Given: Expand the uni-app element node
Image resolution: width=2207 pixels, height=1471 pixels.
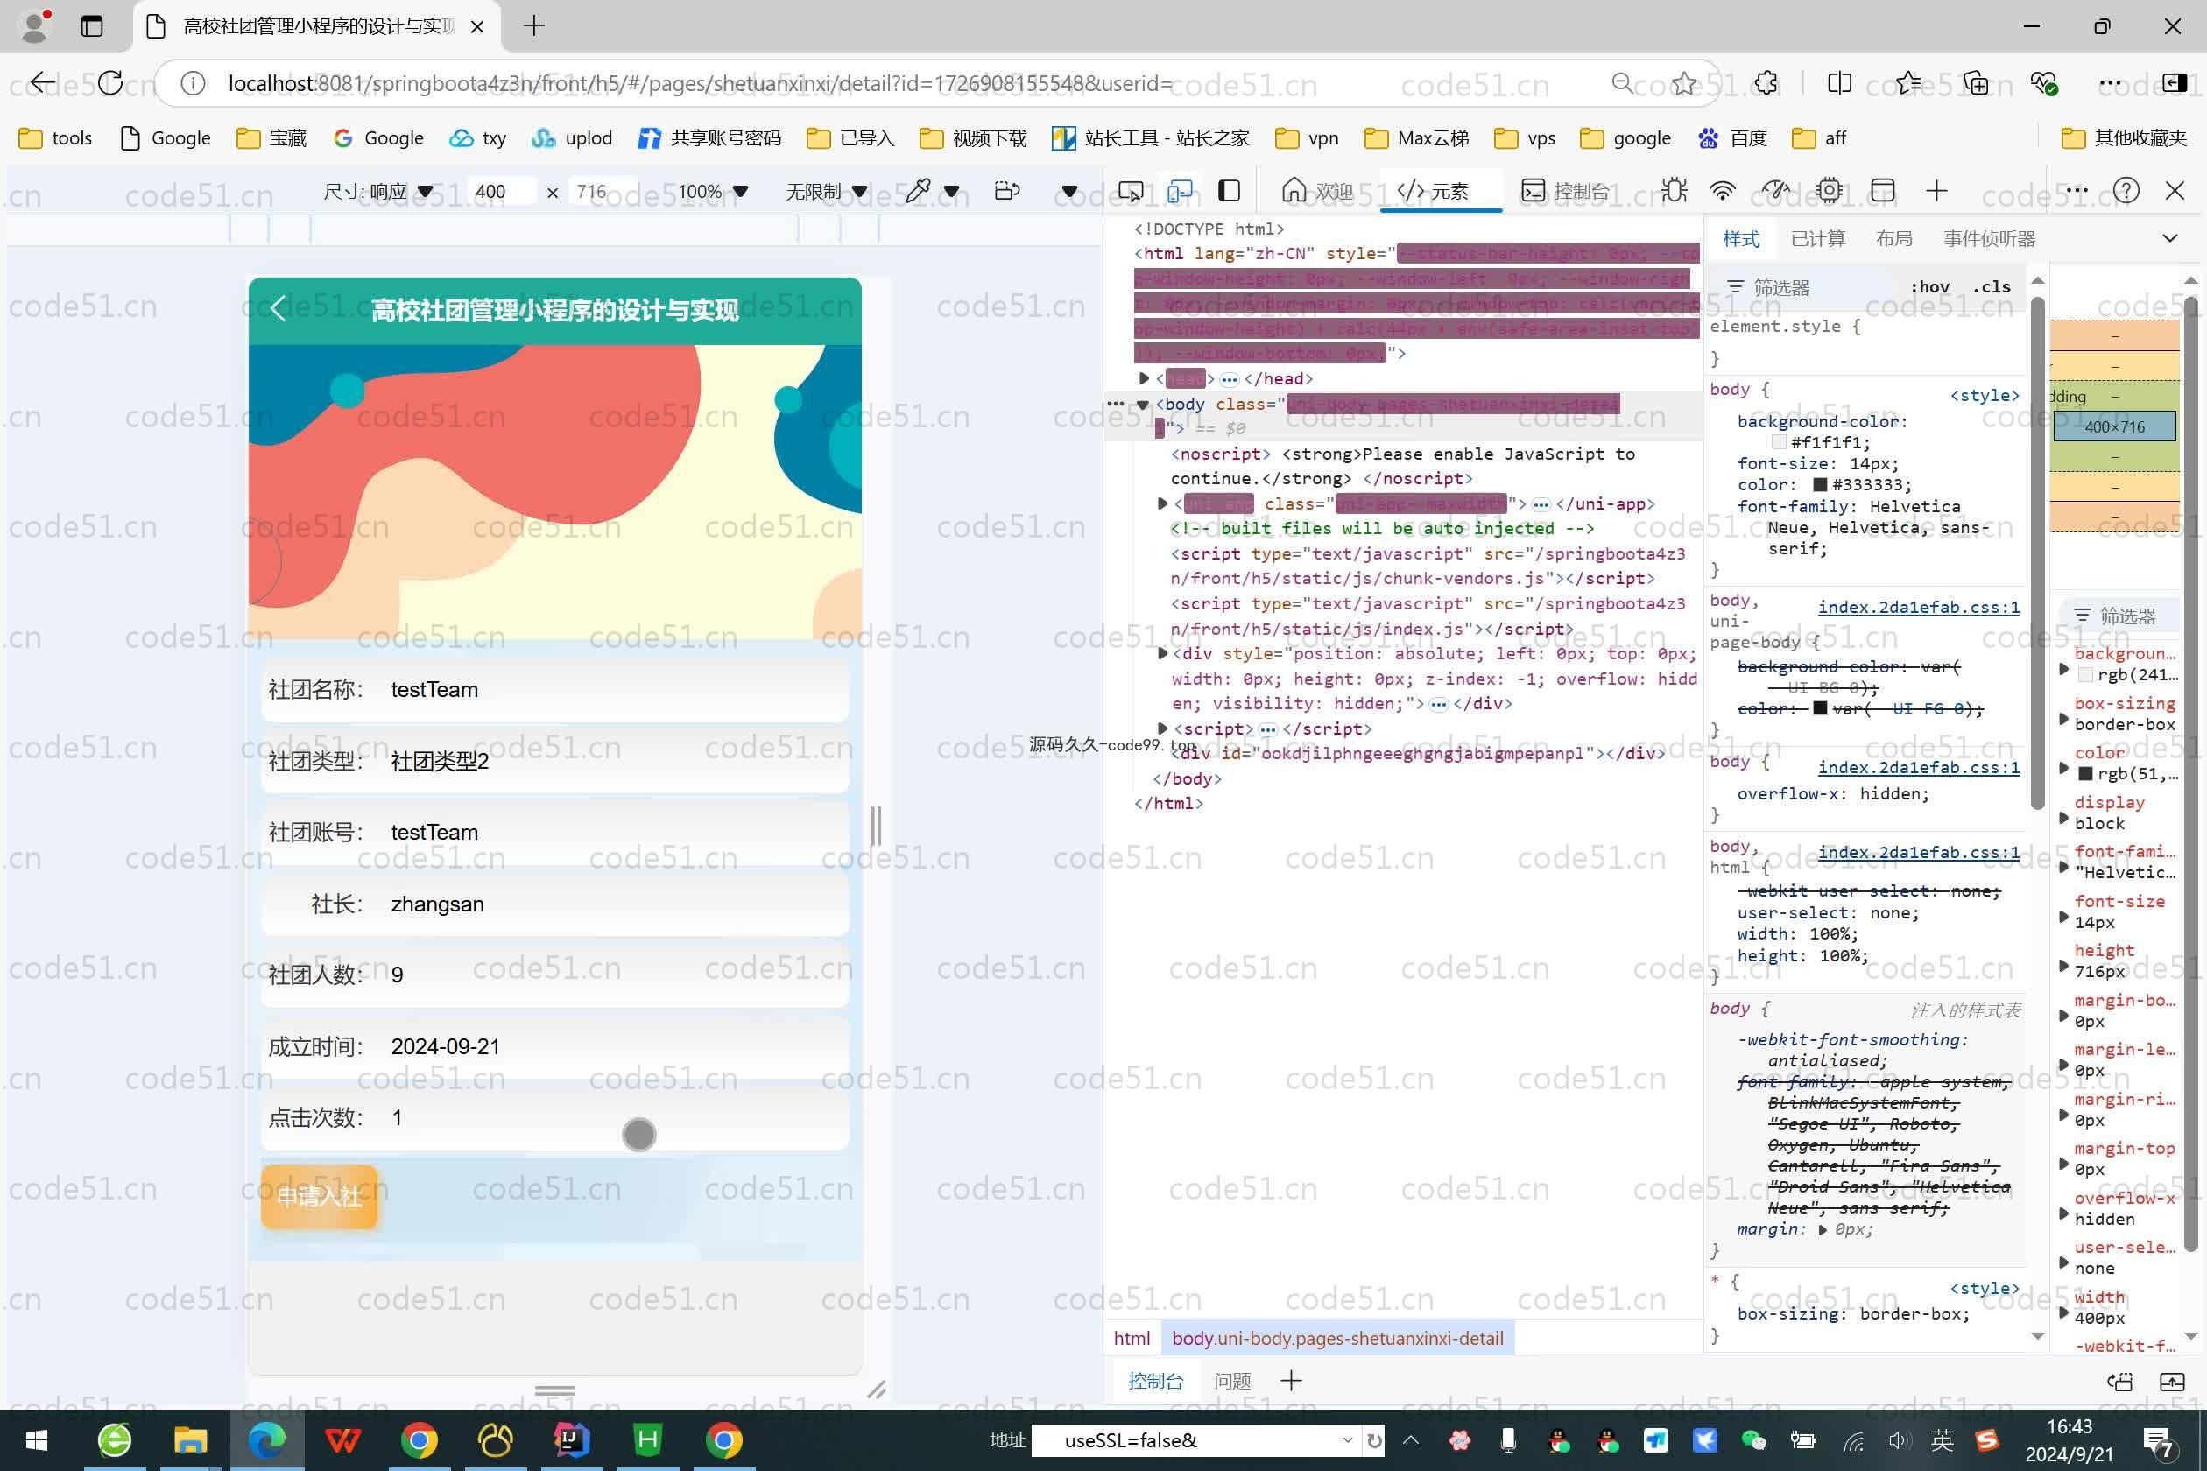Looking at the screenshot, I should [x=1163, y=503].
